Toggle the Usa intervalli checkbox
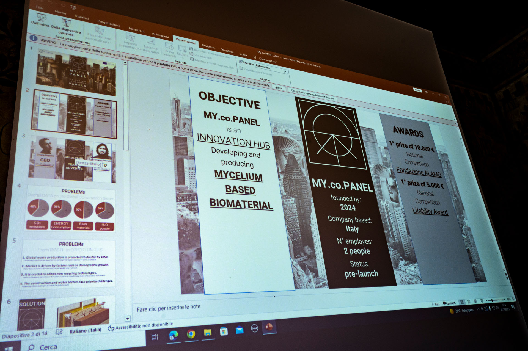 pyautogui.click(x=192, y=54)
